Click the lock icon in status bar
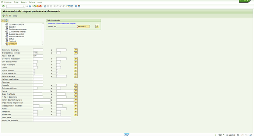This screenshot has height=136, width=254. (251, 135)
